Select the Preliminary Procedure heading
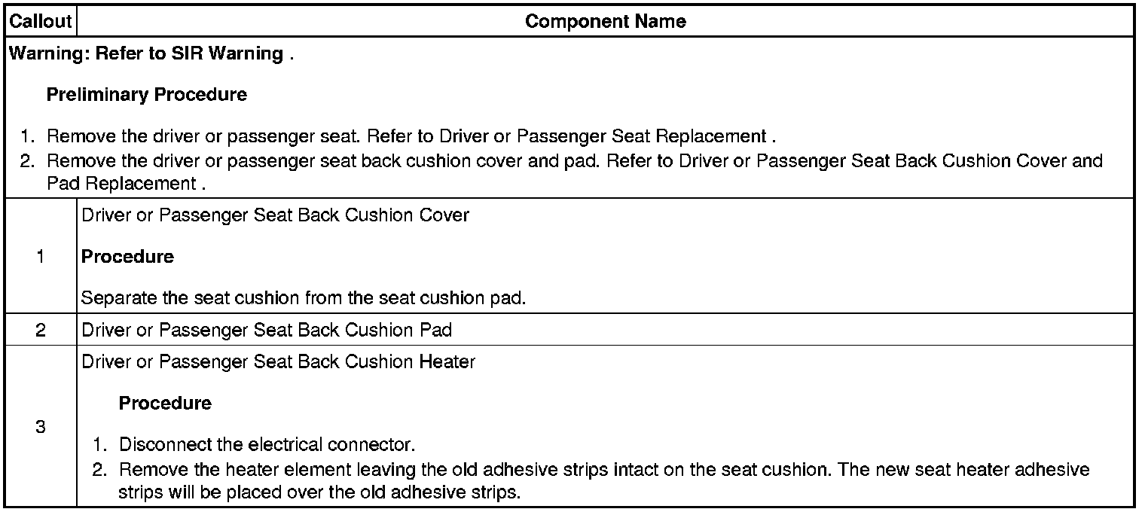This screenshot has height=512, width=1145. [x=146, y=95]
